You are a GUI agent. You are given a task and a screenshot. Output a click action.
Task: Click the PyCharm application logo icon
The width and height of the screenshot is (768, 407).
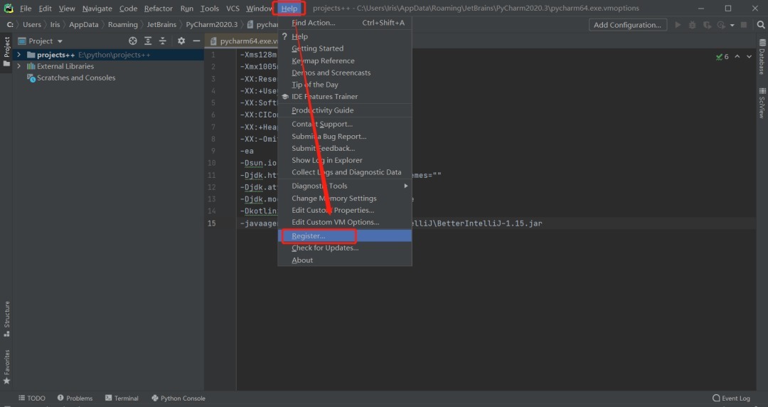pos(9,9)
